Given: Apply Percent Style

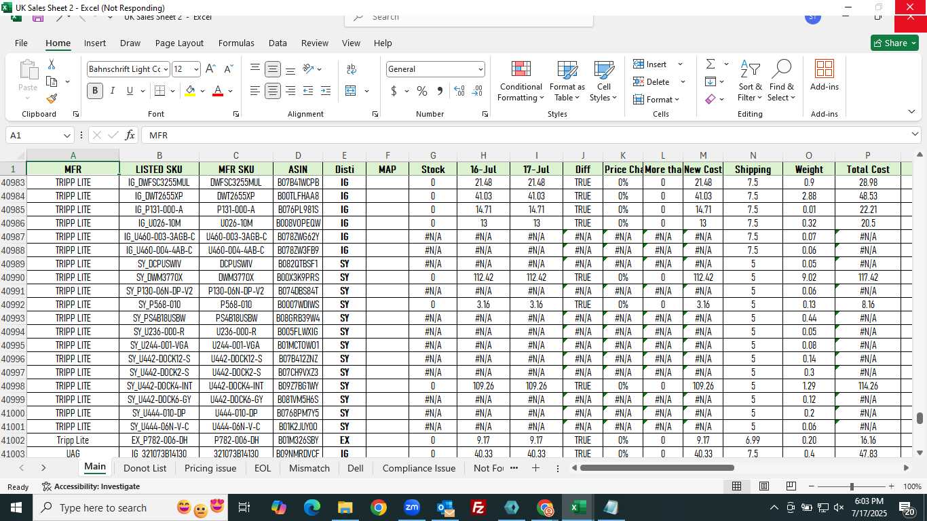Looking at the screenshot, I should tap(422, 91).
